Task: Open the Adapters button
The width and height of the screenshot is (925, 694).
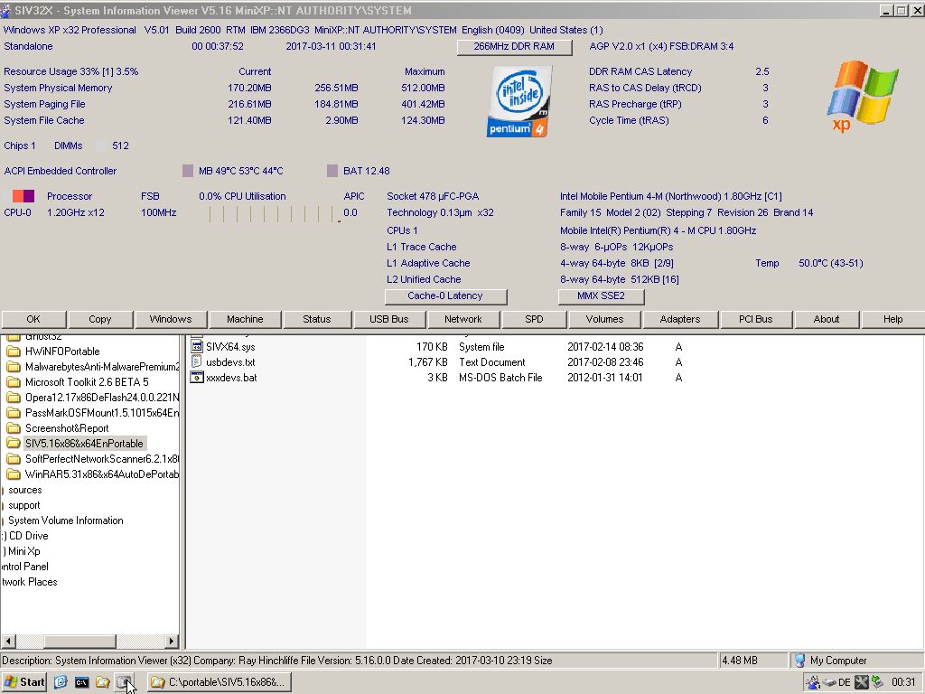Action: click(x=681, y=319)
